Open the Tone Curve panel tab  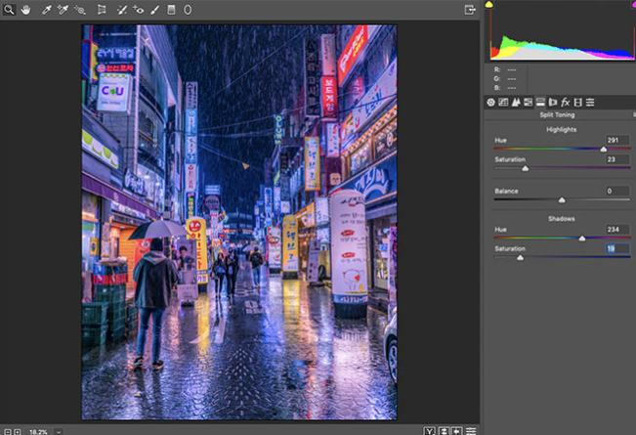click(503, 103)
